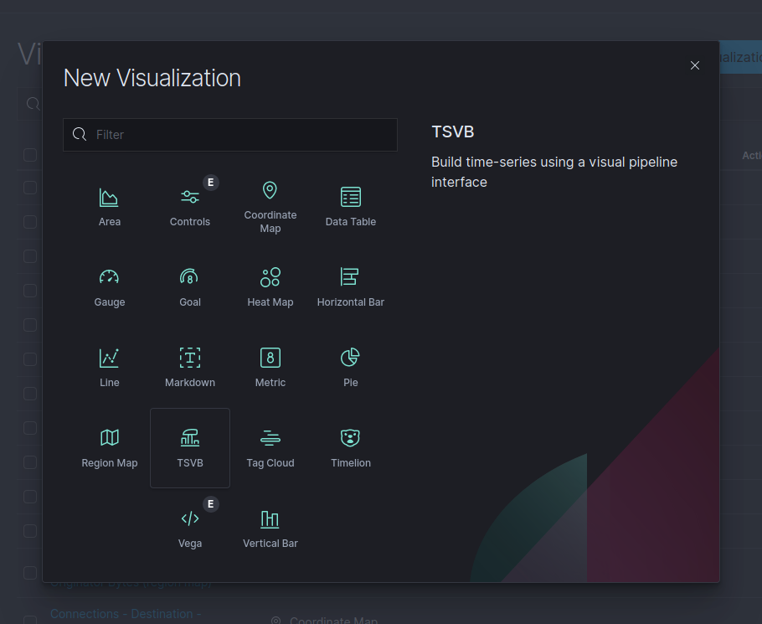
Task: Pick the Pie chart visualization
Action: tap(350, 365)
